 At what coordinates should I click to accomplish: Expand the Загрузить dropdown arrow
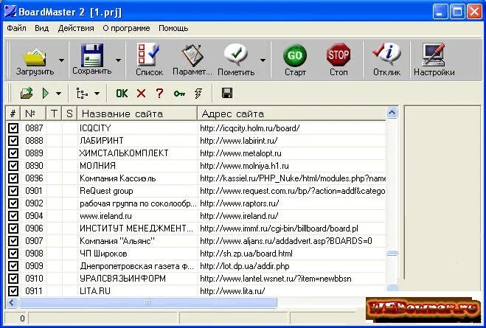(61, 60)
